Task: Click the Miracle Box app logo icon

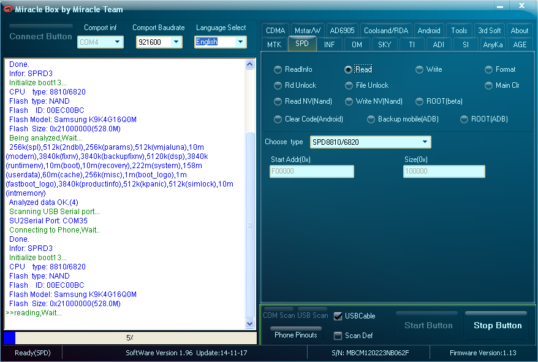Action: coord(7,9)
